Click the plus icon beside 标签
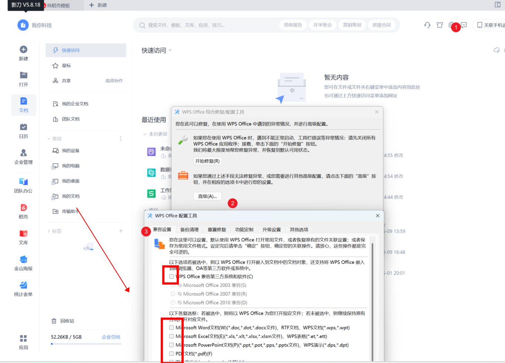 pos(121,231)
